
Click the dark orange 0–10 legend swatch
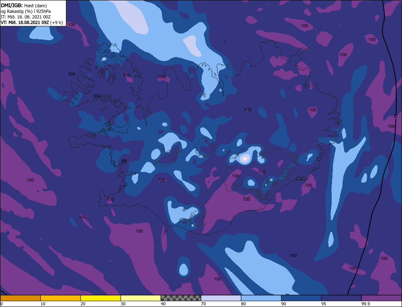(x=20, y=298)
